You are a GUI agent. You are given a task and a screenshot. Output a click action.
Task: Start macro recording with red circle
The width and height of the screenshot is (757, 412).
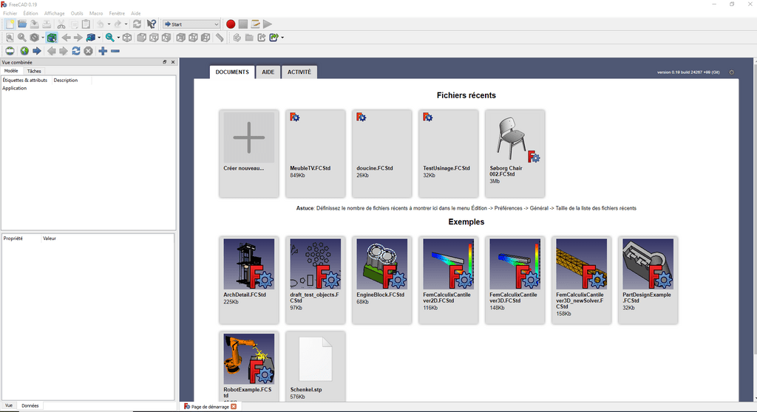(x=231, y=24)
